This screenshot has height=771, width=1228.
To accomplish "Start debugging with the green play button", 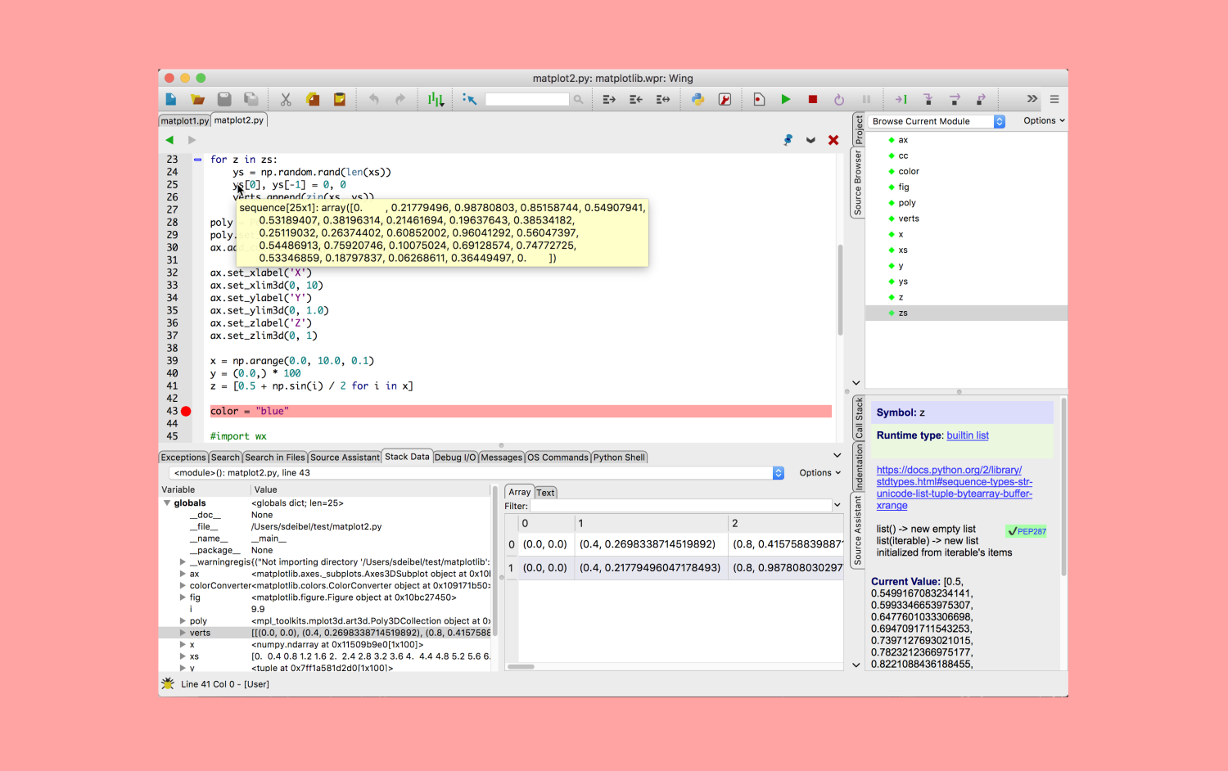I will [786, 99].
